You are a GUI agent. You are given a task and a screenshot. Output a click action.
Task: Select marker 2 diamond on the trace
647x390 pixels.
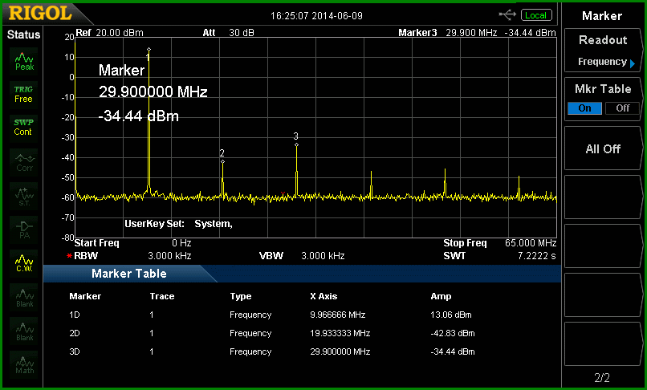pyautogui.click(x=222, y=162)
